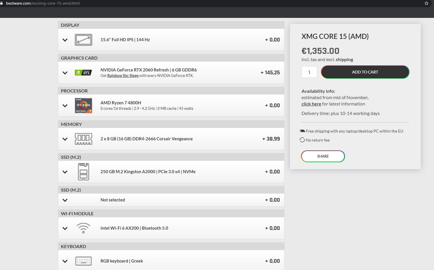Click the MEMORY section header

[171, 124]
